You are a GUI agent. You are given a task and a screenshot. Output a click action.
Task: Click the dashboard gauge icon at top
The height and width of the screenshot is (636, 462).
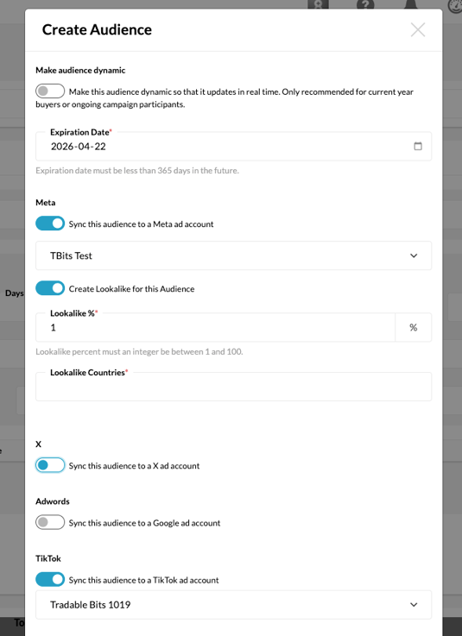[455, 5]
